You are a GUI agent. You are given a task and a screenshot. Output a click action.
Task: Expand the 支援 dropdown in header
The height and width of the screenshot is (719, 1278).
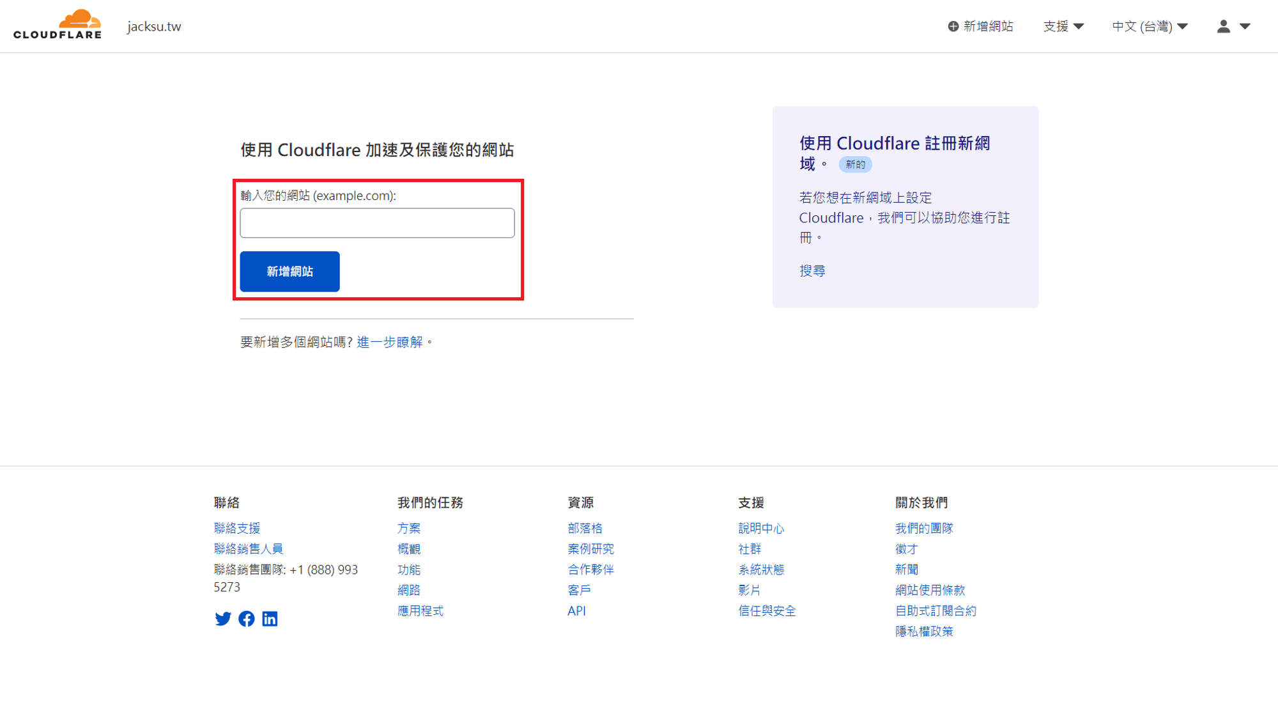pyautogui.click(x=1063, y=26)
